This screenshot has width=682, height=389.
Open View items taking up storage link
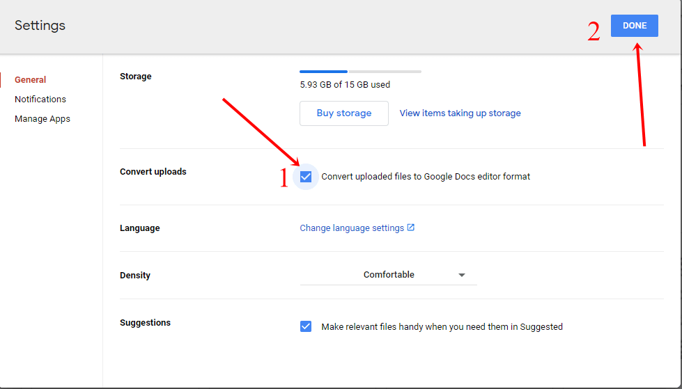click(460, 113)
